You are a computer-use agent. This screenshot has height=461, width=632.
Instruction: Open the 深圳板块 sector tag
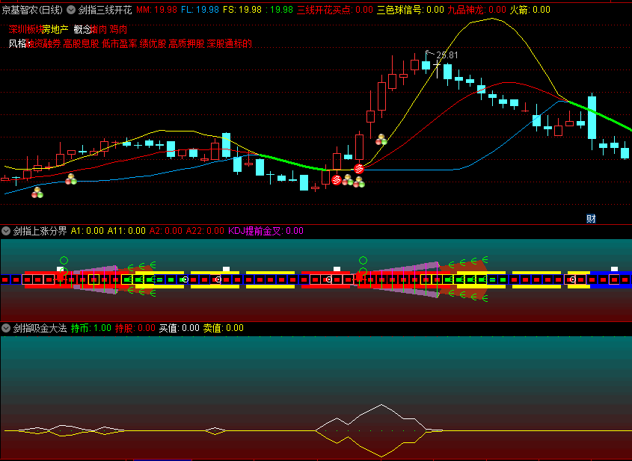(x=25, y=29)
